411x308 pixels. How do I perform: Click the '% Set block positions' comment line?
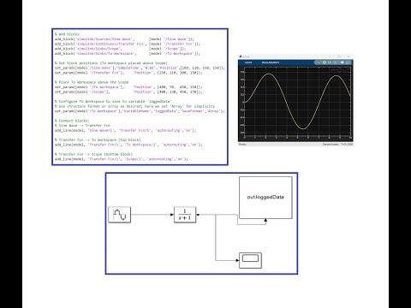pyautogui.click(x=111, y=63)
